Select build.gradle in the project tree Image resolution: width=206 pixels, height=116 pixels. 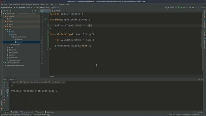tap(13, 52)
